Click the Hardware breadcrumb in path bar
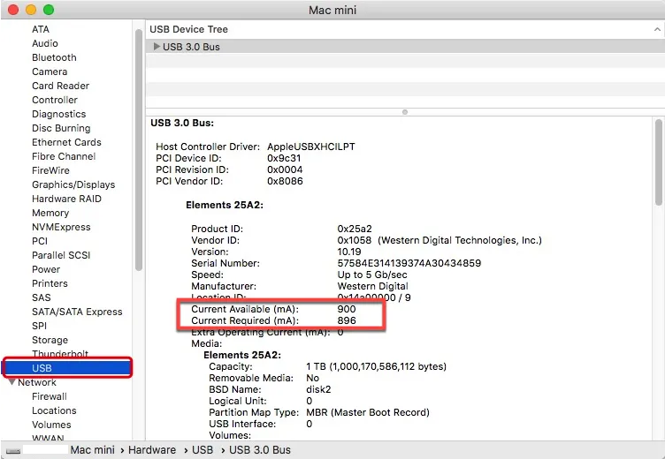Image resolution: width=665 pixels, height=459 pixels. [151, 450]
